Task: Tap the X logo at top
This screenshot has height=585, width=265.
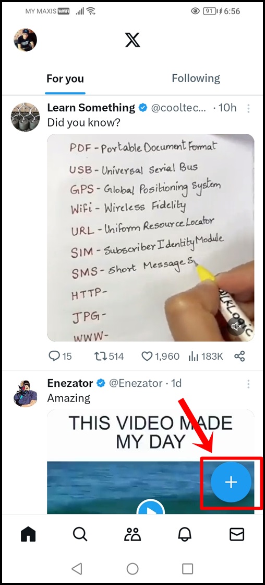Action: [x=132, y=40]
